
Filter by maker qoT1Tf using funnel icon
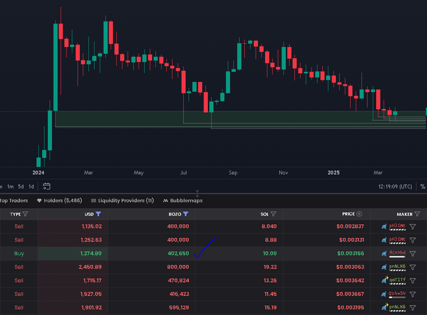click(413, 281)
